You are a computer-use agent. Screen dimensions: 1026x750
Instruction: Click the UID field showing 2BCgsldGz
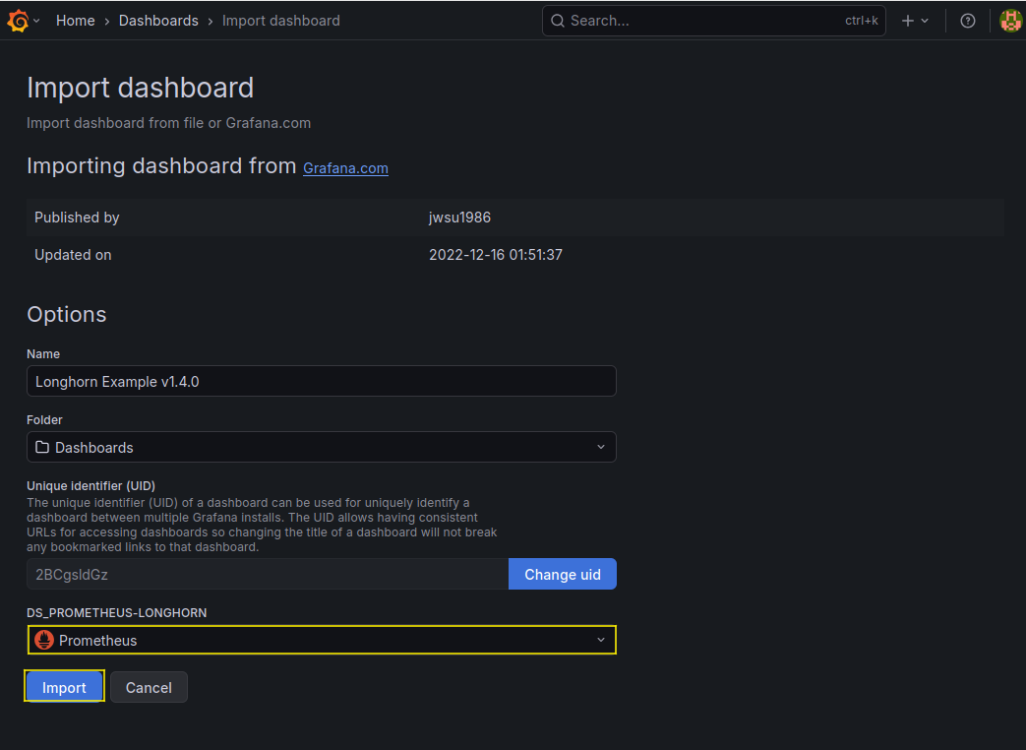click(267, 575)
